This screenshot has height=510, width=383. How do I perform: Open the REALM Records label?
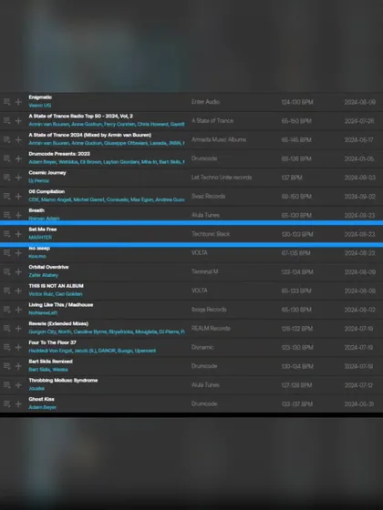211,328
